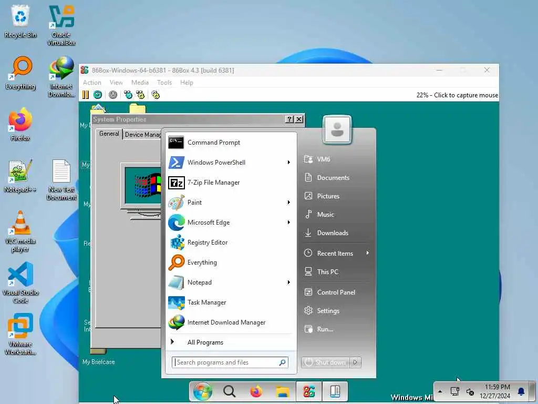The height and width of the screenshot is (404, 538).
Task: Select VLC media player desktop icon
Action: [20, 231]
